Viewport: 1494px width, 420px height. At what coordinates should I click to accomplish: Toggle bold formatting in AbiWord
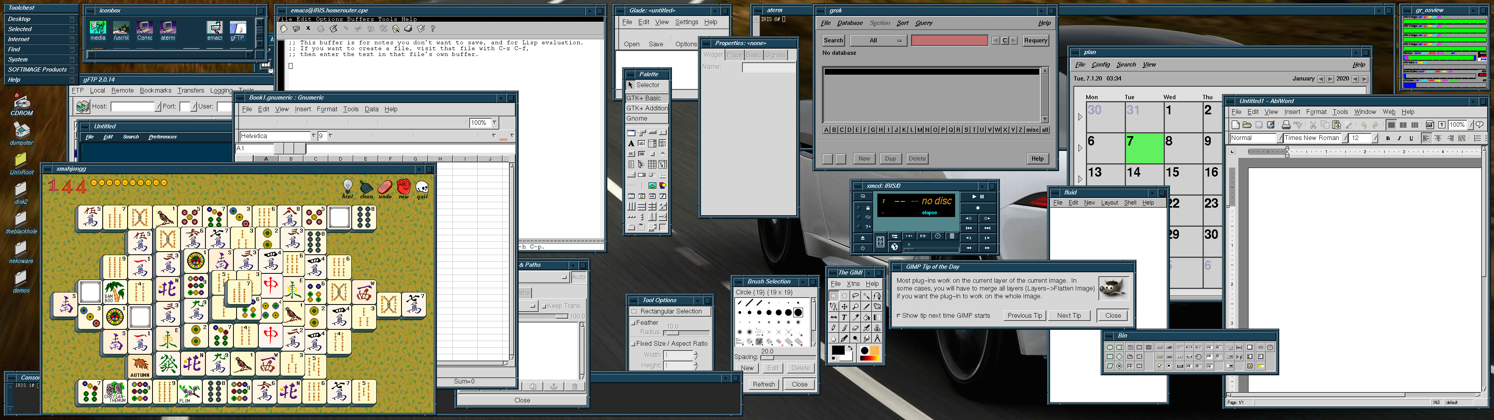[x=1388, y=138]
